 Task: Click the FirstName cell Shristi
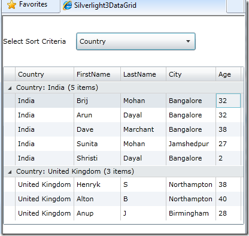[x=97, y=158]
